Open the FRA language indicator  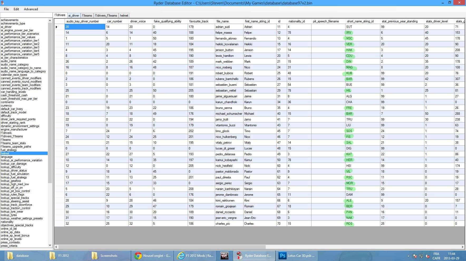tap(436, 256)
